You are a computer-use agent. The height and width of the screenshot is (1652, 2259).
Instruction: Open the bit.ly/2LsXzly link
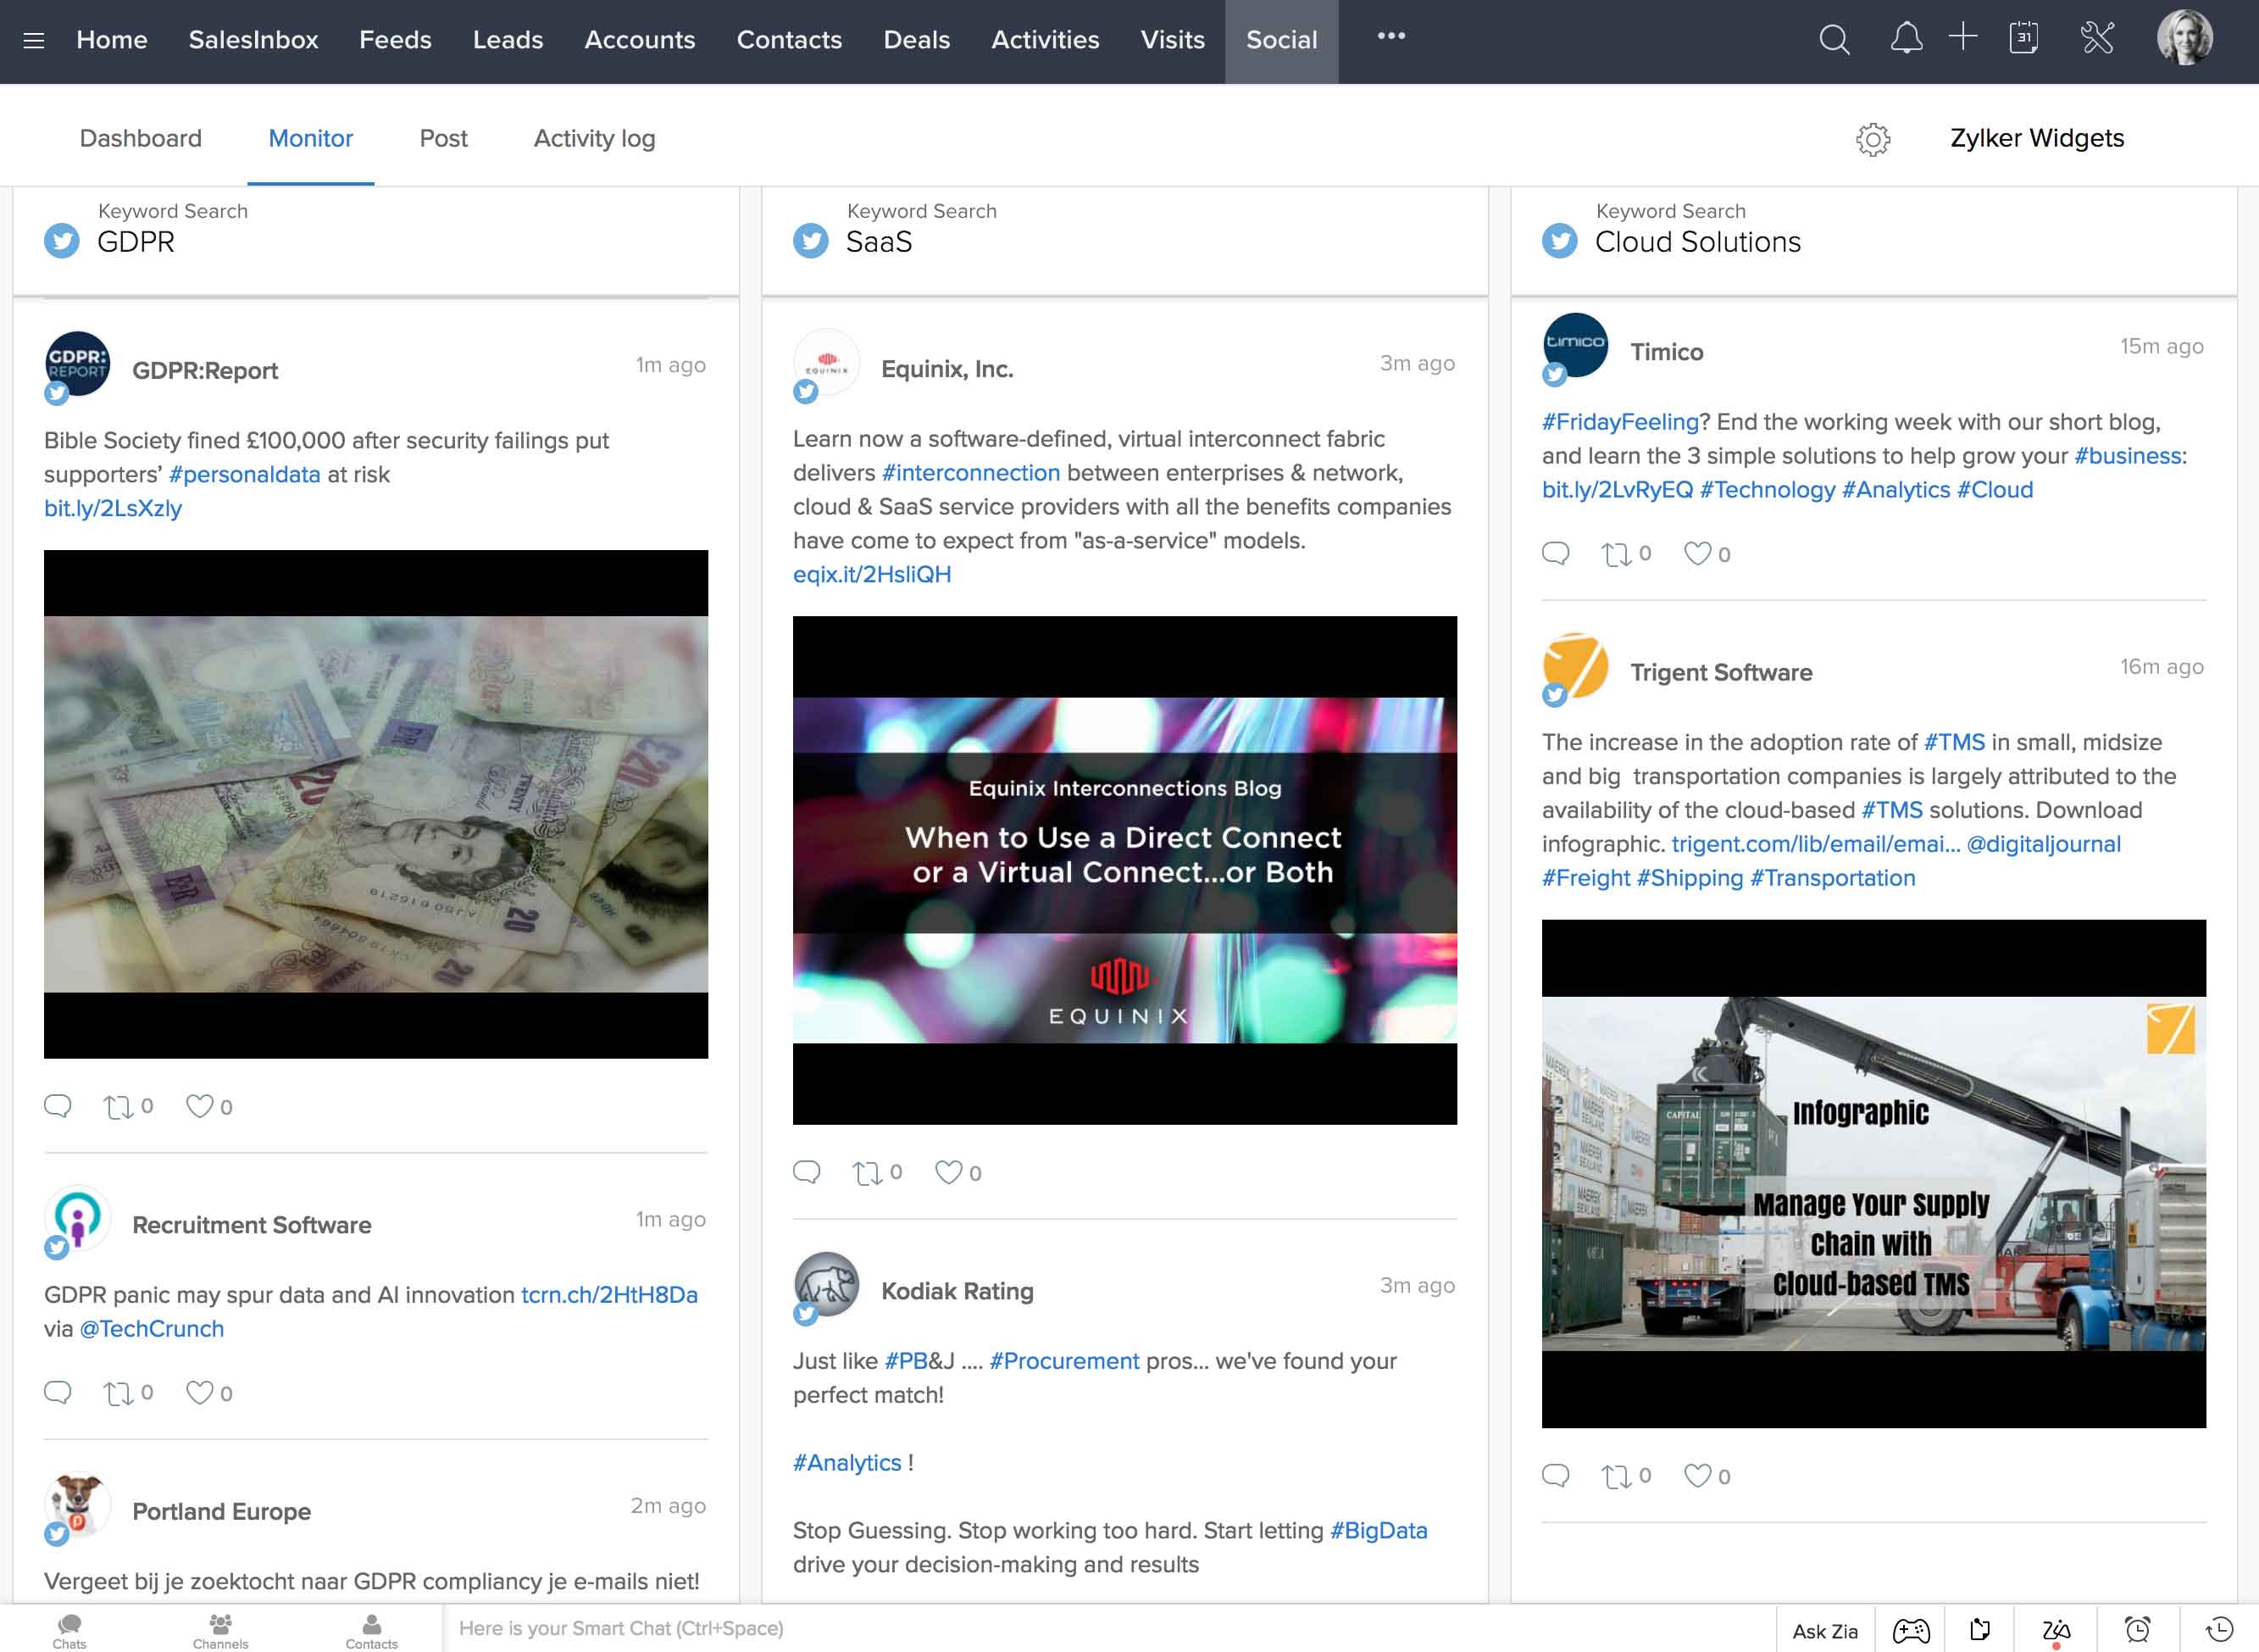pos(113,508)
